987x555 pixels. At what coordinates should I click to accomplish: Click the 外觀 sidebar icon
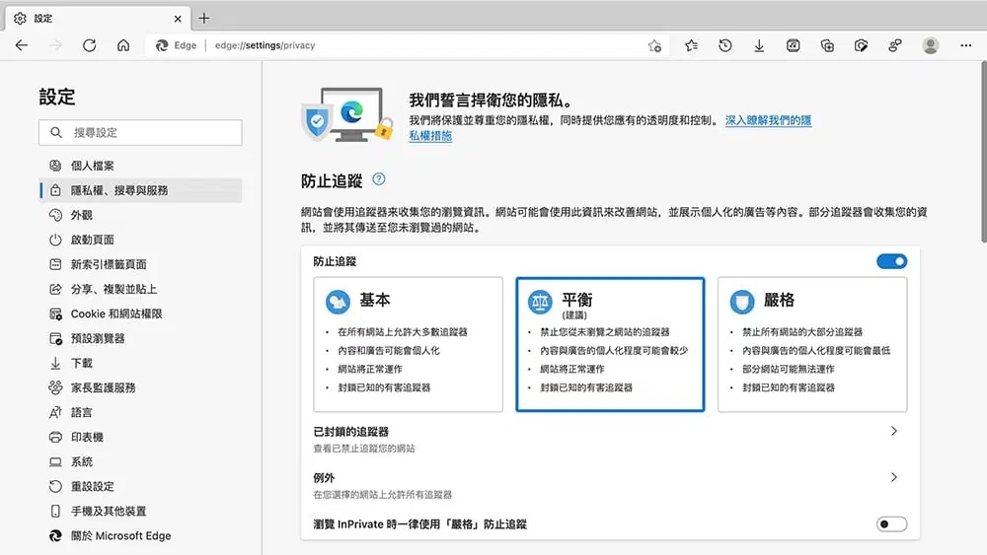[x=55, y=215]
